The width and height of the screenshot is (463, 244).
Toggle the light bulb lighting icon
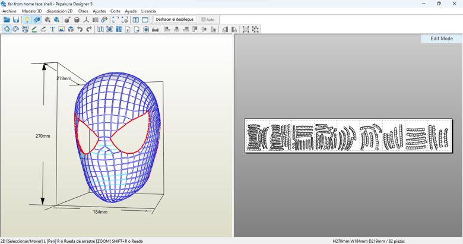click(27, 20)
